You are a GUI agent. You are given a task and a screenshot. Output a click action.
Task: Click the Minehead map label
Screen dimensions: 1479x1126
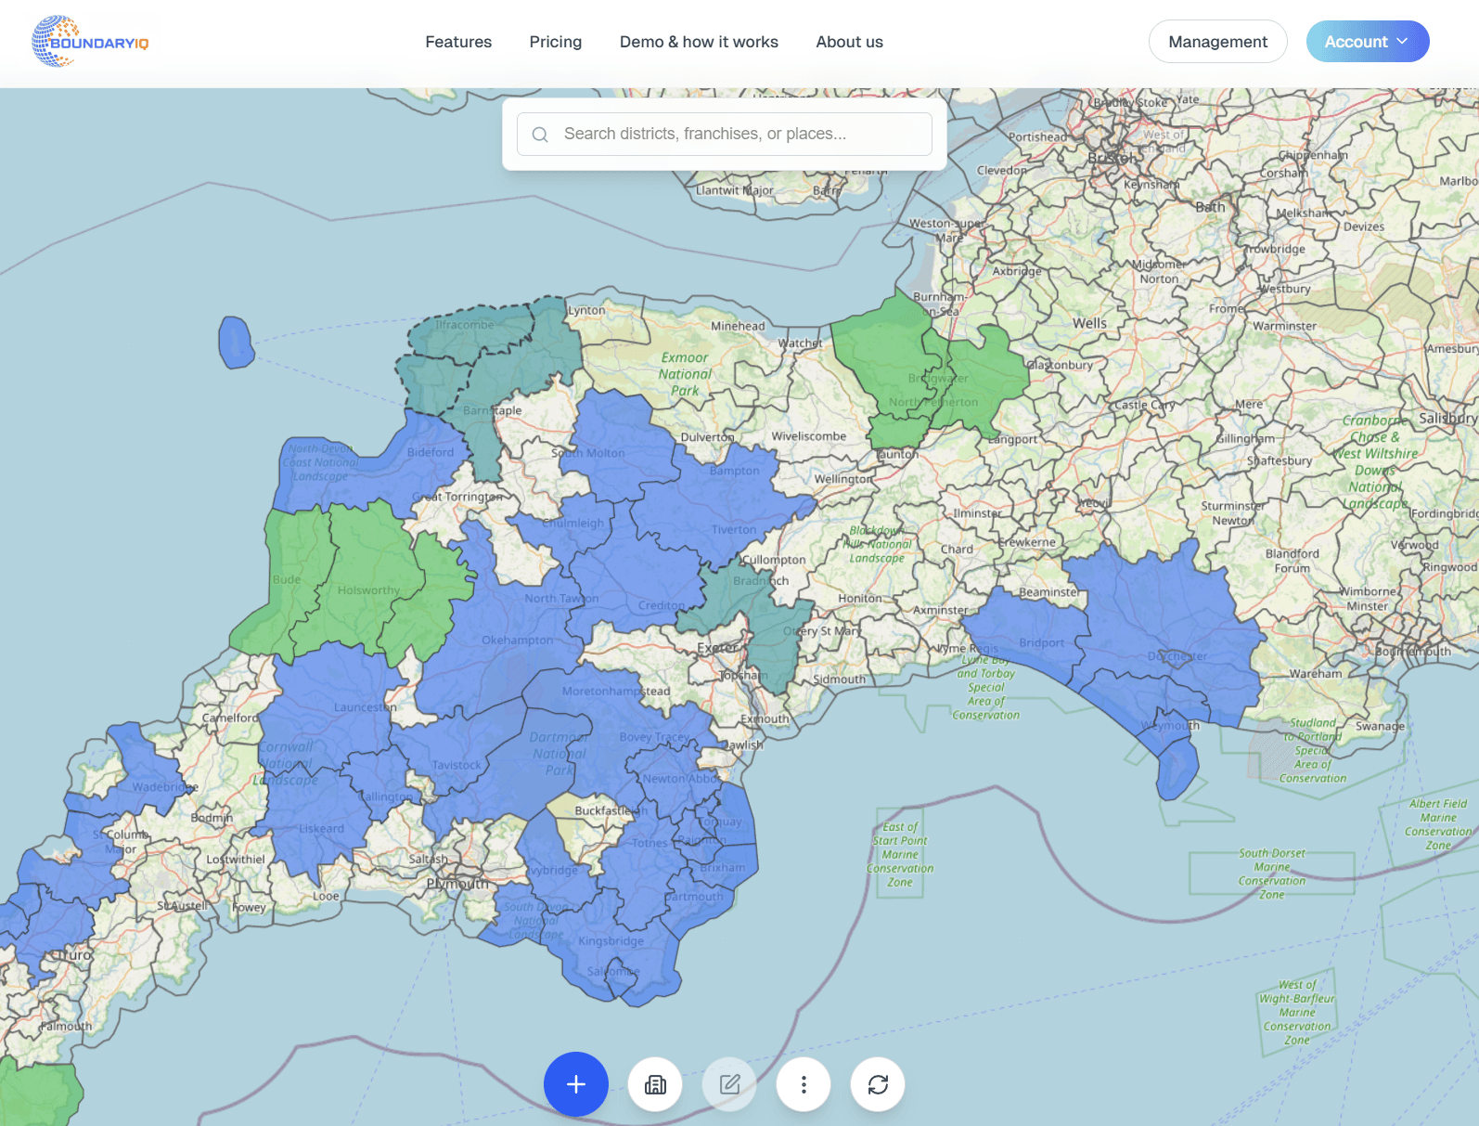[738, 327]
